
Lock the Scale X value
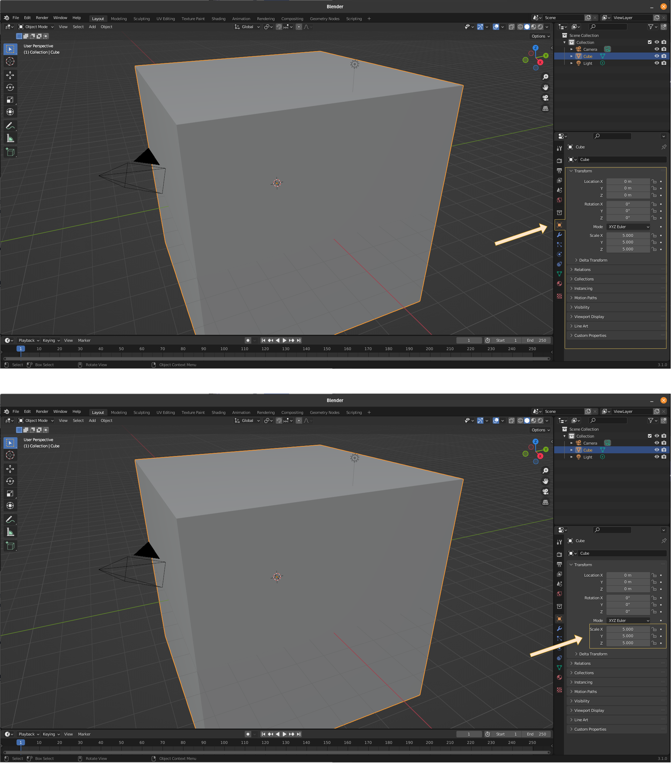coord(654,235)
